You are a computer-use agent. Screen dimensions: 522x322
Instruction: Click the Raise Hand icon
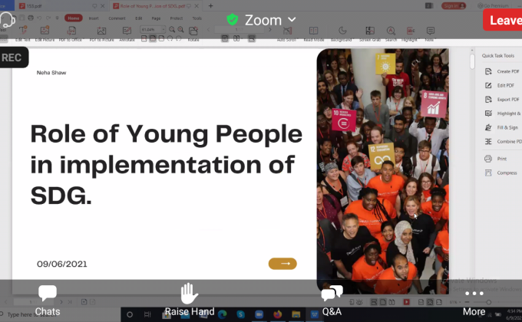click(x=189, y=299)
